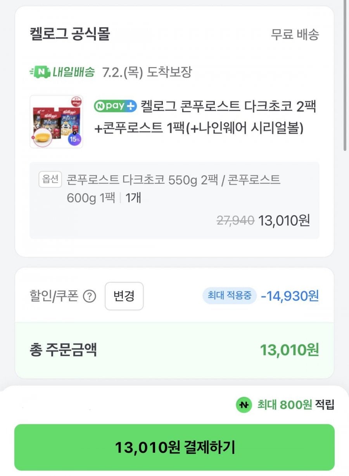This screenshot has width=349, height=476.
Task: Click the -14,930원 discount amount
Action: point(290,296)
